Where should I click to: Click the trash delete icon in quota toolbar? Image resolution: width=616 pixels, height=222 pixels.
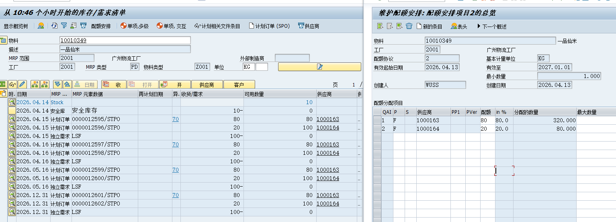pyautogui.click(x=409, y=27)
